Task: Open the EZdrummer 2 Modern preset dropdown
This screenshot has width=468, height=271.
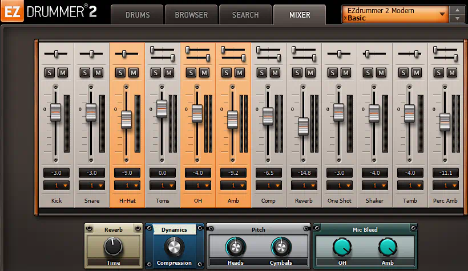Action: click(x=395, y=14)
